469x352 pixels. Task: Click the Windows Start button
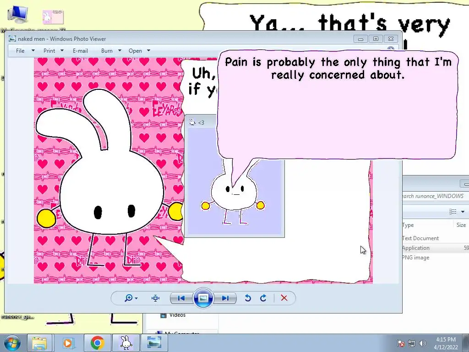pyautogui.click(x=12, y=343)
